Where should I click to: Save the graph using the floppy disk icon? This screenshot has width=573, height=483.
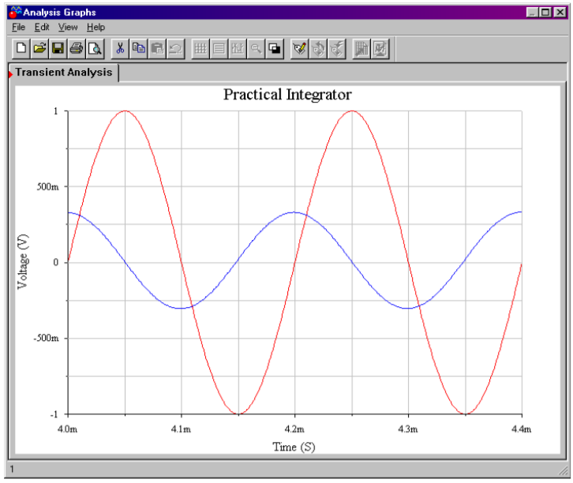coord(58,48)
